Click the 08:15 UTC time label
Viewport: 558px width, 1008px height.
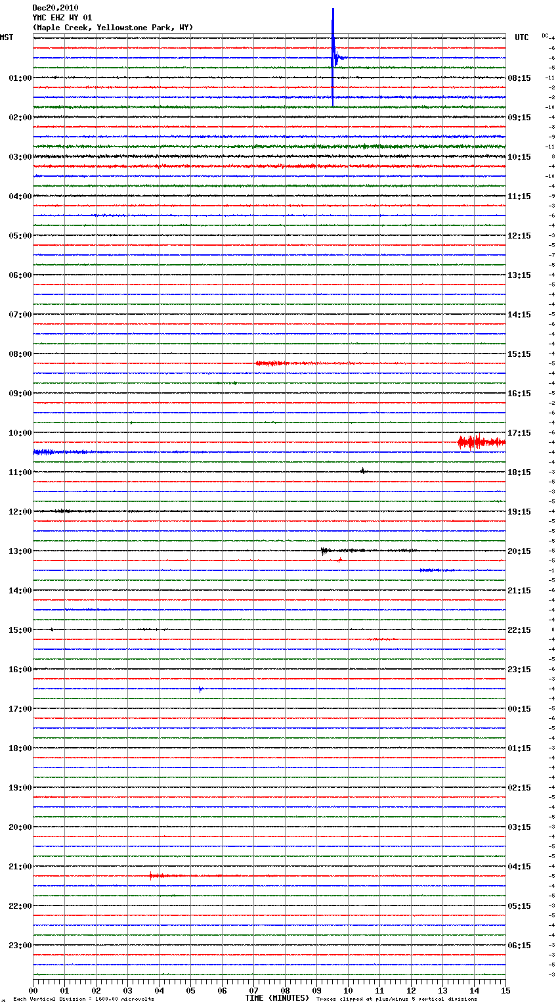pos(519,78)
